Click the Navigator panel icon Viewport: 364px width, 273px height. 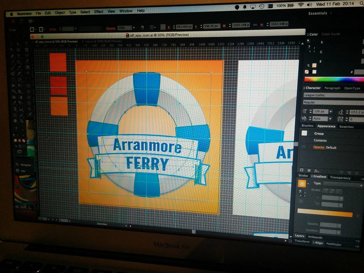click(x=17, y=164)
